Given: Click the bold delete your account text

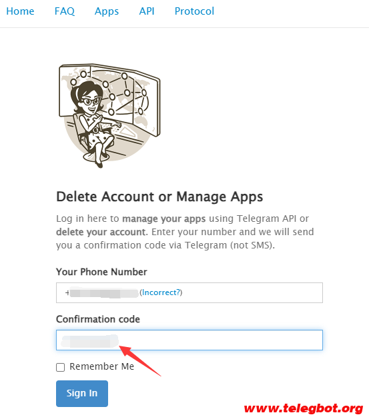Looking at the screenshot, I should (101, 232).
